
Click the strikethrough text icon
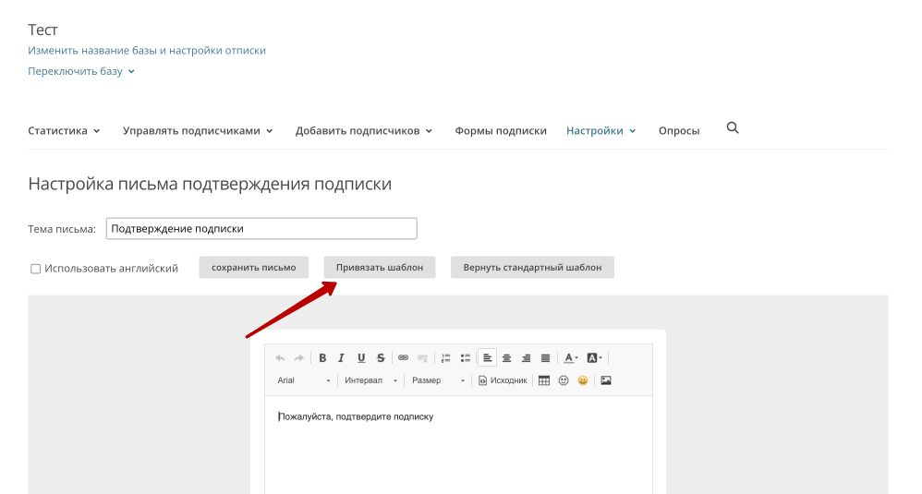tap(380, 358)
